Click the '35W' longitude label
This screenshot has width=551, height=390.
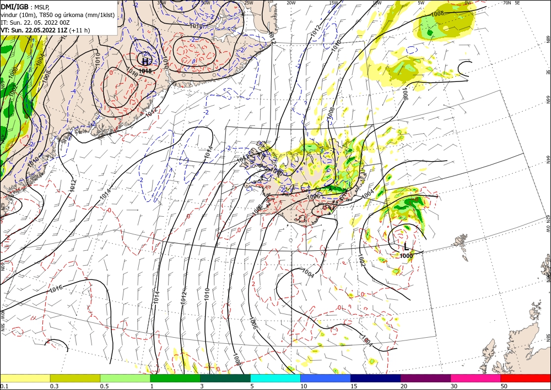point(161,3)
